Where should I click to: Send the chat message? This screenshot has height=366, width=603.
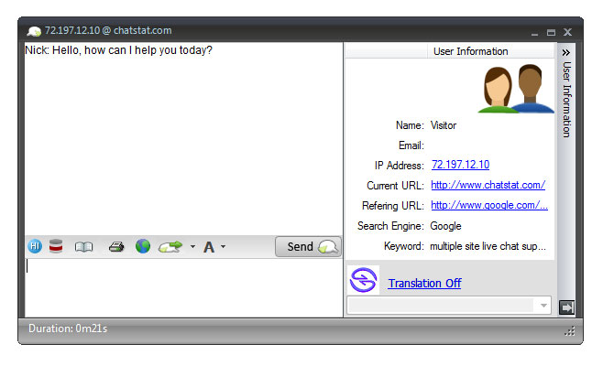click(309, 246)
